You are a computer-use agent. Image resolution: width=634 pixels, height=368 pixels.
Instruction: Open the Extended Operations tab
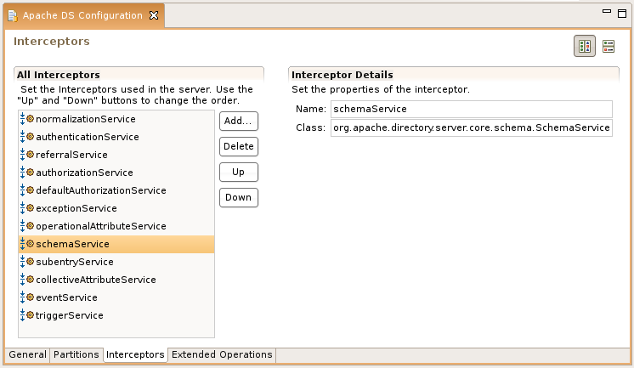(222, 354)
